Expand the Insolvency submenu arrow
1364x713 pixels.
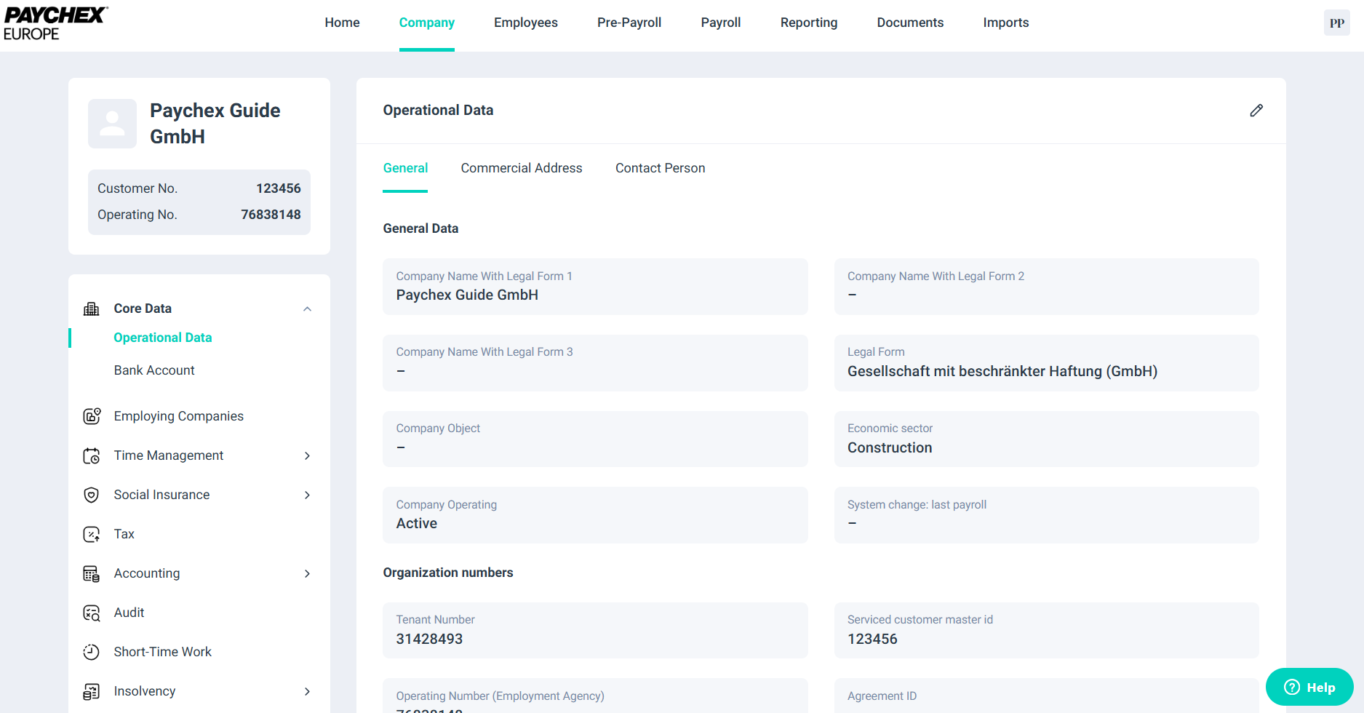tap(307, 692)
